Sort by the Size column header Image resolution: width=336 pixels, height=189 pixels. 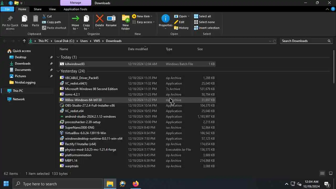(x=200, y=49)
